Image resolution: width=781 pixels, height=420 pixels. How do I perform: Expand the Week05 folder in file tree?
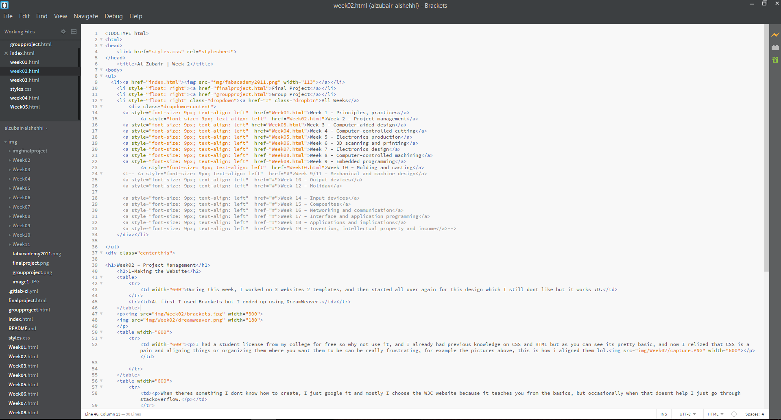(10, 188)
